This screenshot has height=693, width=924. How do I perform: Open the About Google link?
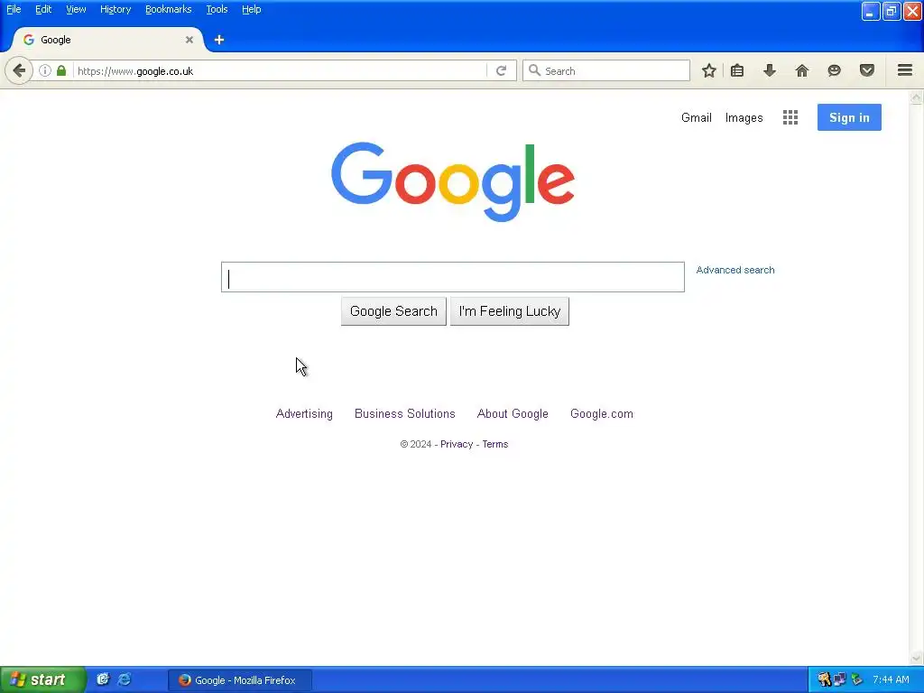tap(513, 413)
